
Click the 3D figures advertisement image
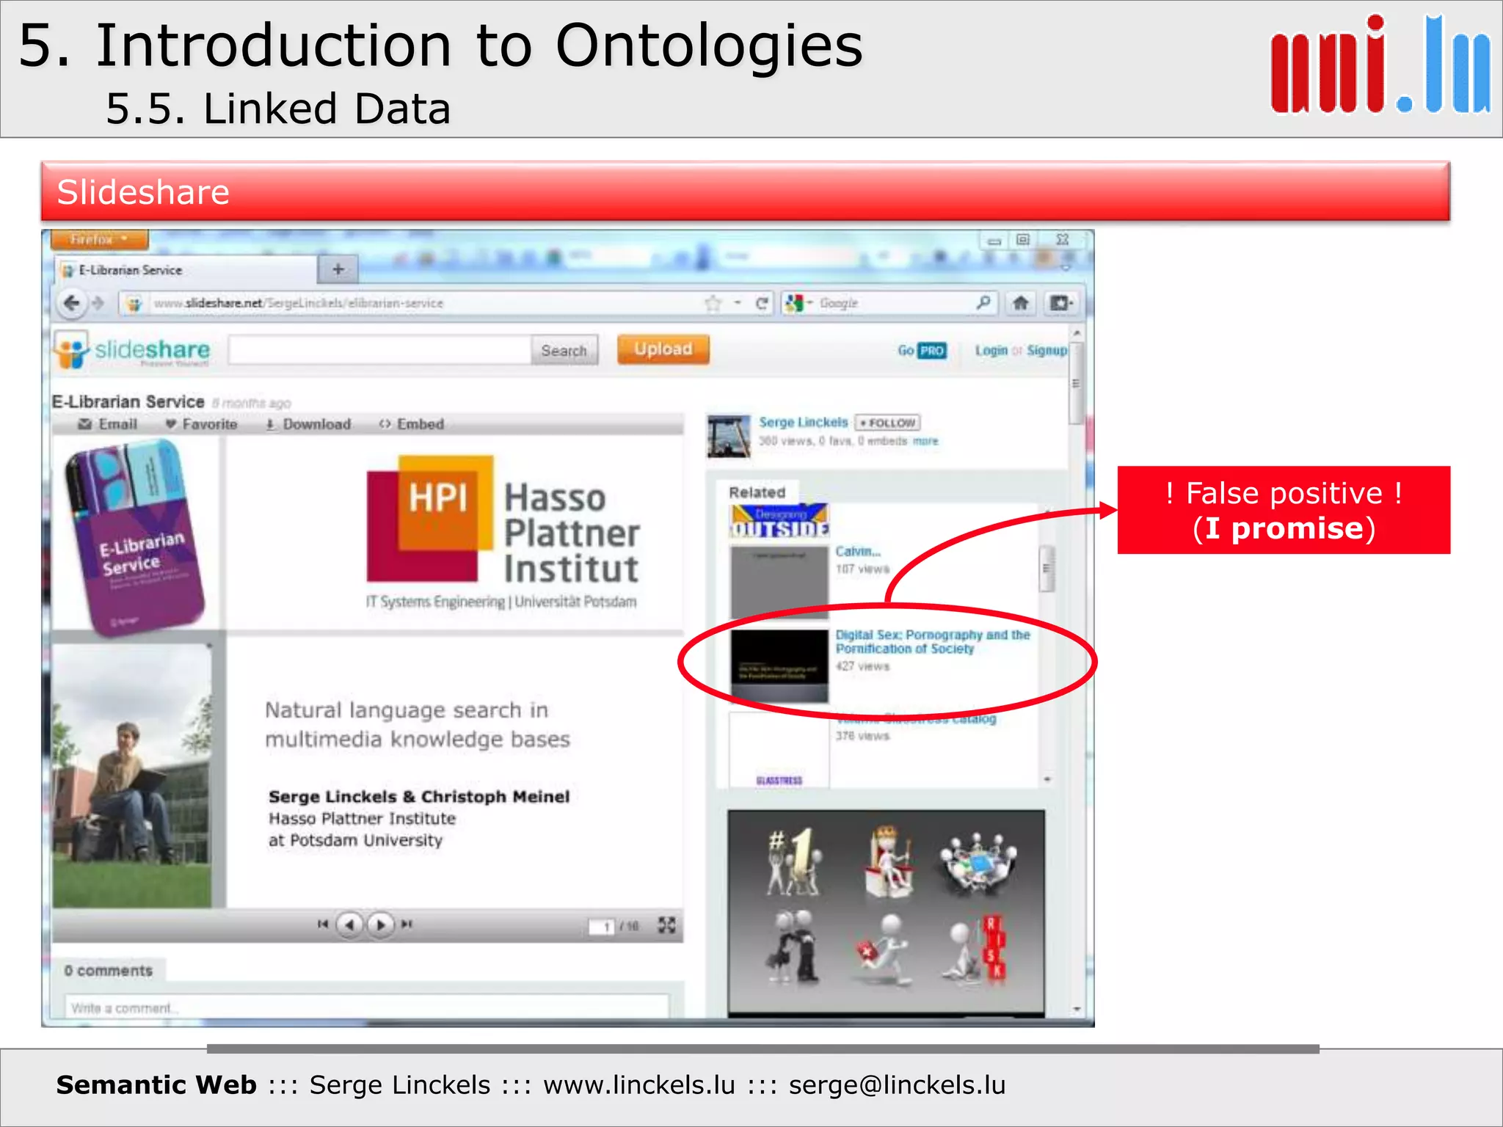point(887,913)
